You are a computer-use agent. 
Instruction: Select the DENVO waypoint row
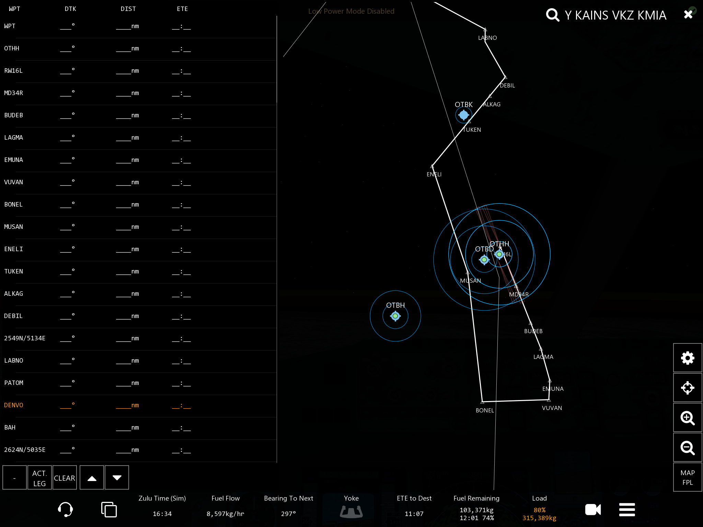point(14,405)
